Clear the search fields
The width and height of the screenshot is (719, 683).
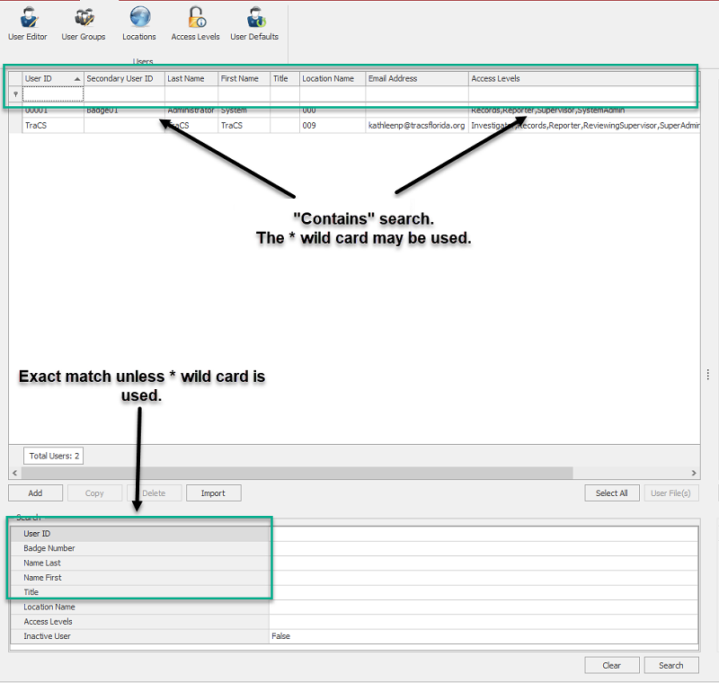(611, 666)
